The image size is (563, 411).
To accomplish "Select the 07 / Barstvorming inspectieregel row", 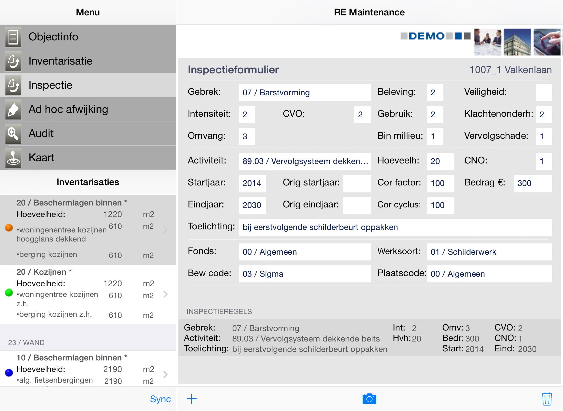I will click(369, 338).
